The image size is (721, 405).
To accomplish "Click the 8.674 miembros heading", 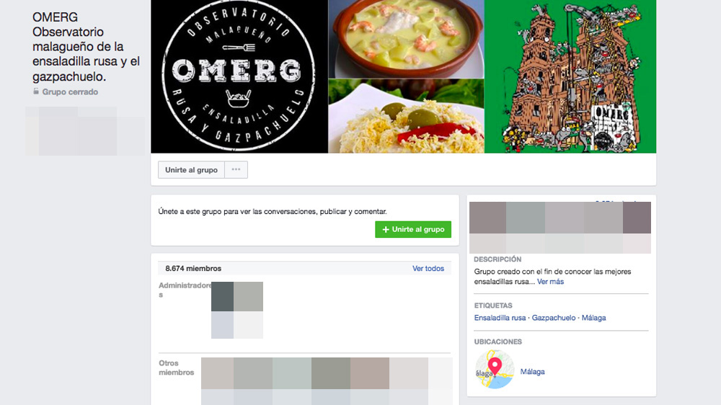I will coord(193,269).
